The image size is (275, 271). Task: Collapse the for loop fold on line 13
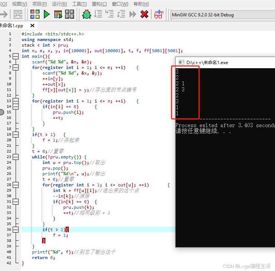pos(16,101)
